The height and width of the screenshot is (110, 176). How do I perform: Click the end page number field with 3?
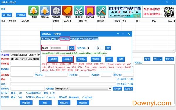point(101,48)
